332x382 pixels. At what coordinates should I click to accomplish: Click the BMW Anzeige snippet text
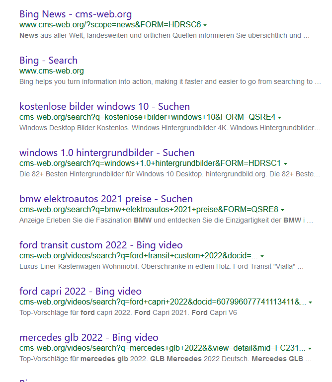click(x=166, y=221)
